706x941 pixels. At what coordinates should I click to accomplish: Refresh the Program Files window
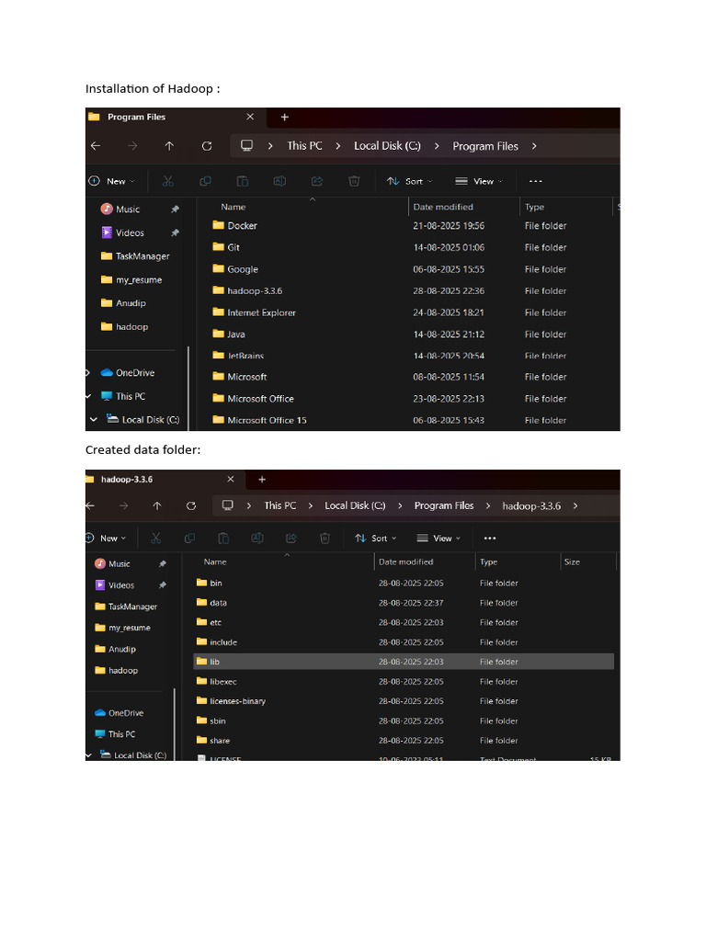207,146
